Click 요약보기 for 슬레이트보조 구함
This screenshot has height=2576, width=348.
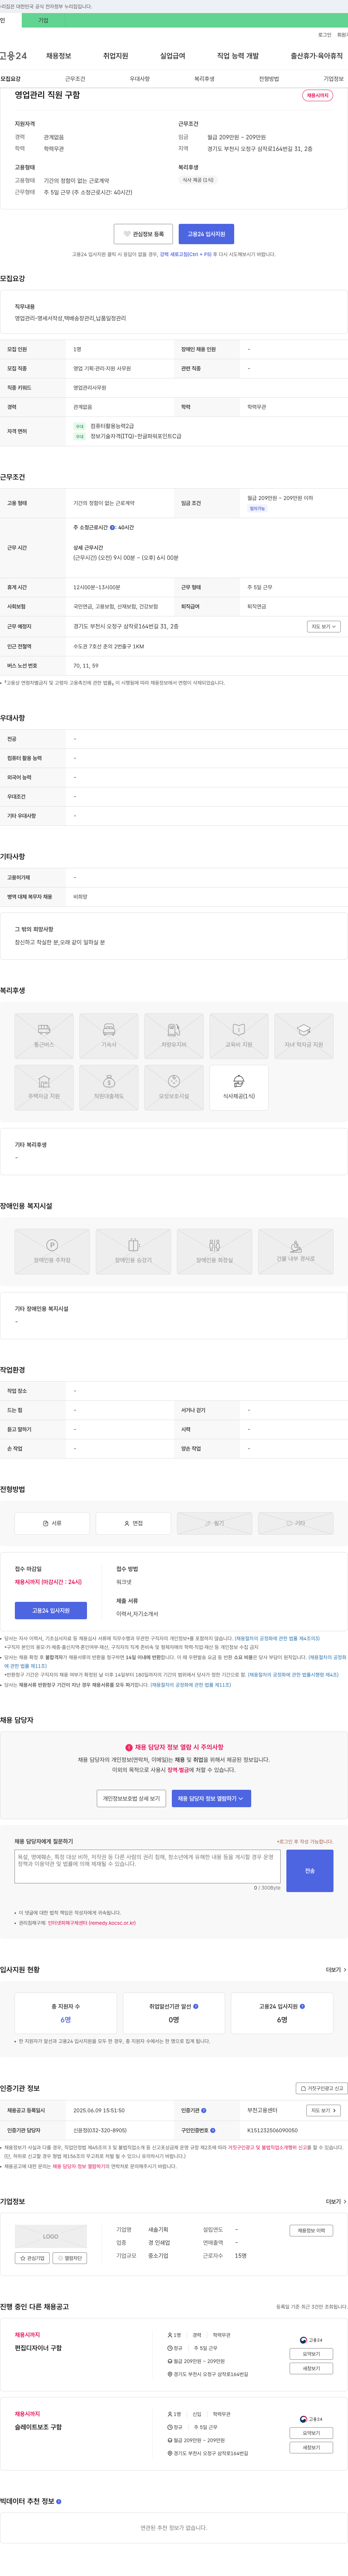tap(311, 2433)
